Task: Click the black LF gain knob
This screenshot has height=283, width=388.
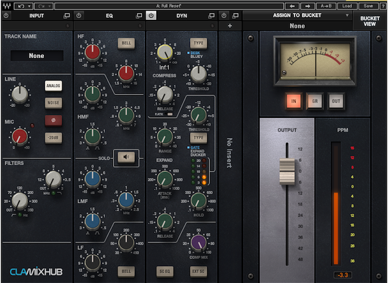Action: [x=92, y=263]
